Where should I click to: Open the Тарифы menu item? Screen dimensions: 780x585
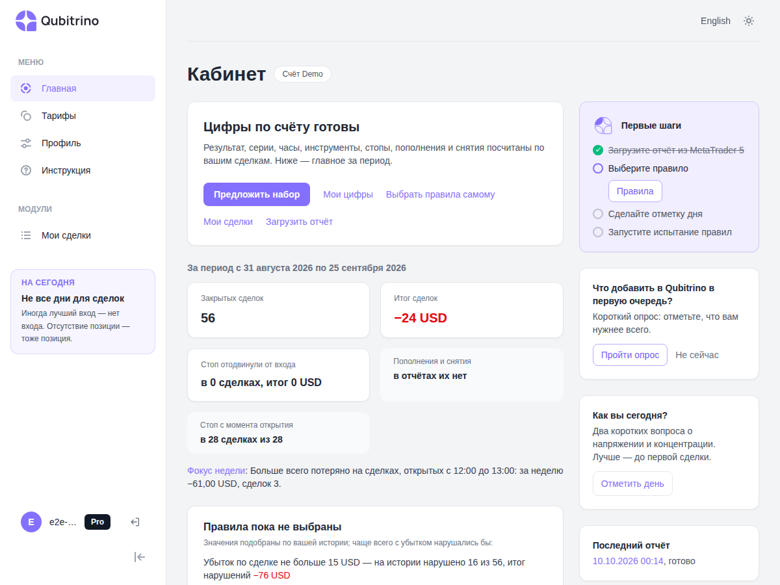83,116
